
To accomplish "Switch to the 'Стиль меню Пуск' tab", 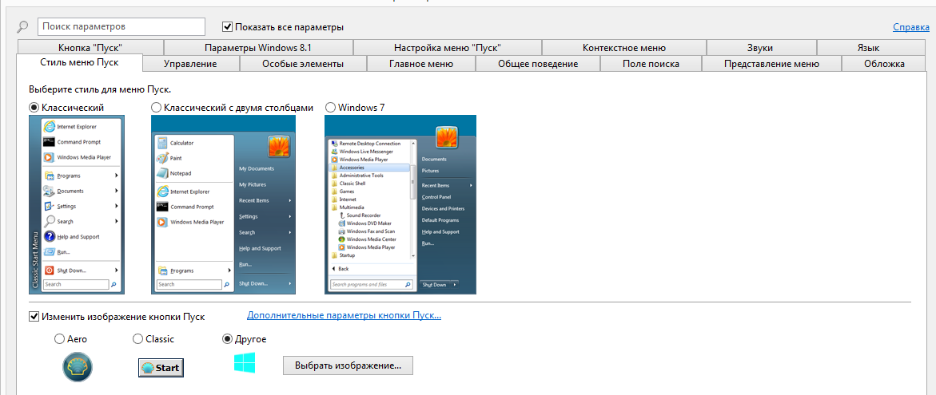I will click(x=79, y=62).
